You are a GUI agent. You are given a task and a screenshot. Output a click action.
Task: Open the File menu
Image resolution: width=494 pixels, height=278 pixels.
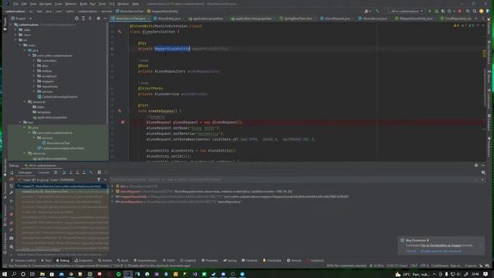15,4
